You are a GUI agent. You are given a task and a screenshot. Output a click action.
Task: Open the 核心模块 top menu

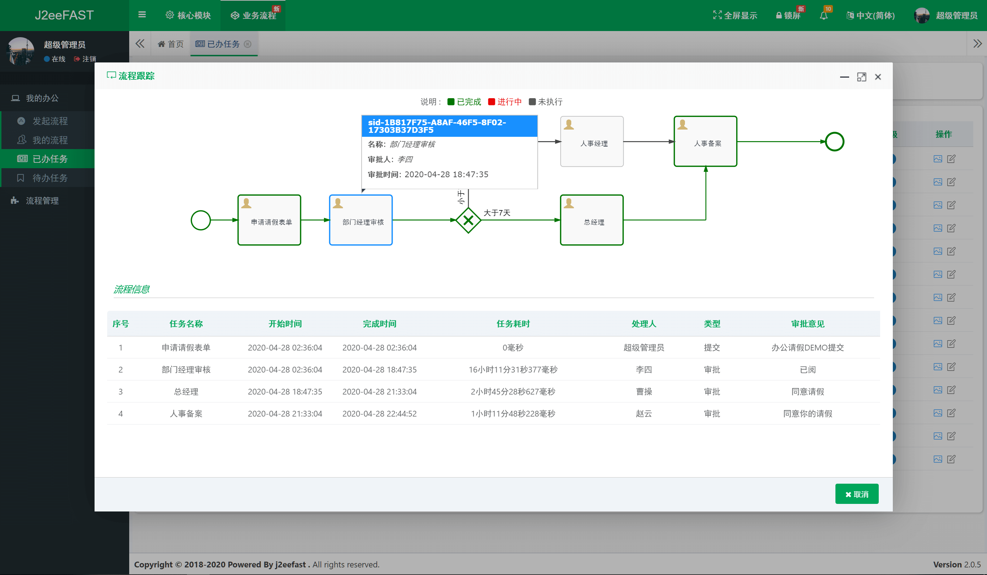[x=188, y=16]
